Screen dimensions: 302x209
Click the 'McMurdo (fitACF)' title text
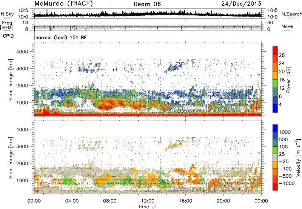tap(63, 4)
